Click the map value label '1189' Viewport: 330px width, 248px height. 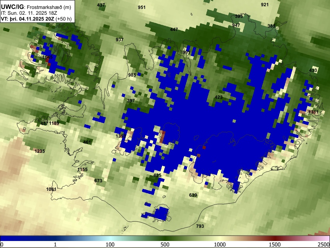[54, 123]
